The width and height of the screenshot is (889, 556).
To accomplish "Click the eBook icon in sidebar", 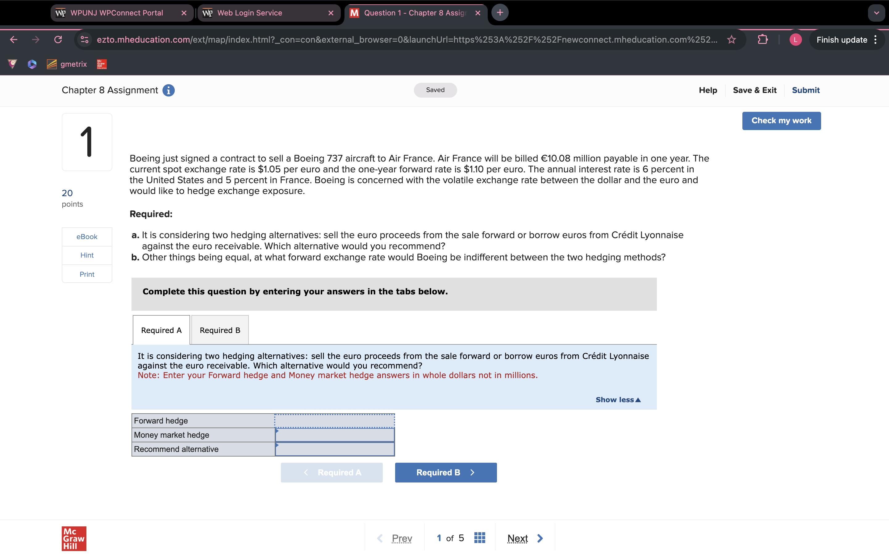I will point(86,237).
